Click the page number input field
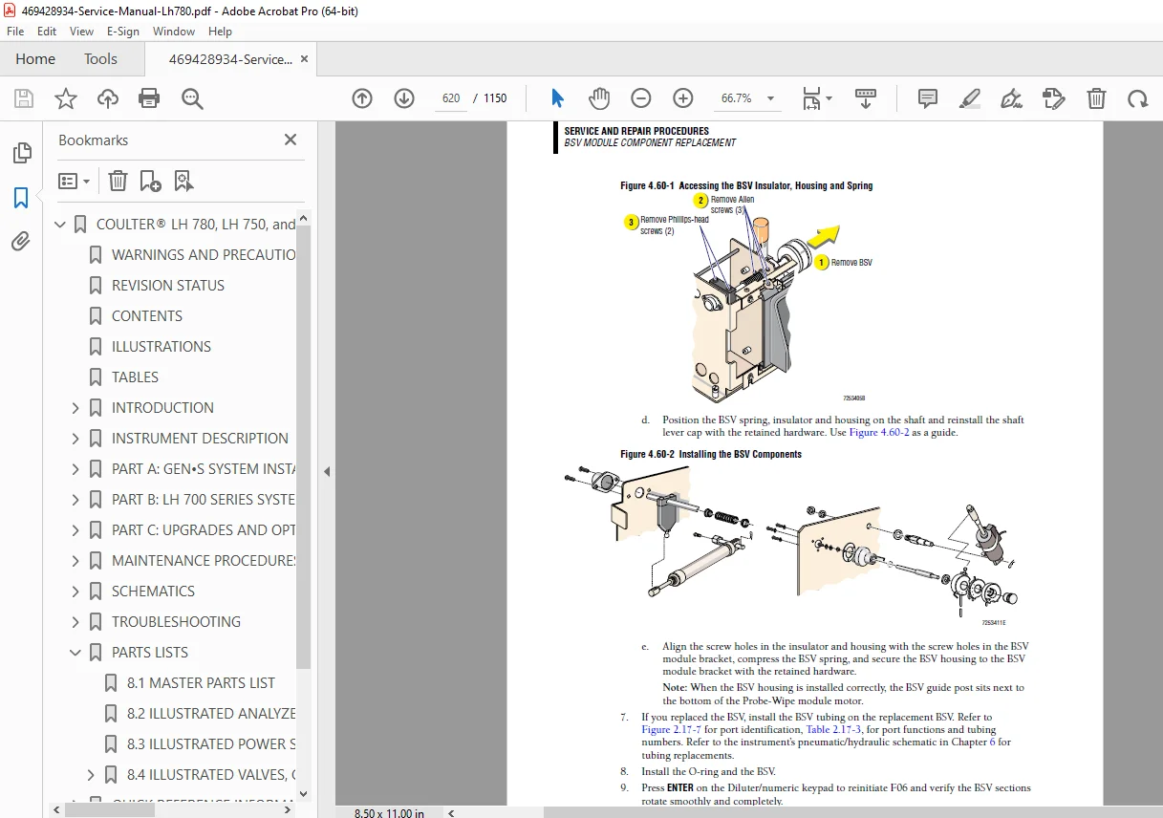Image resolution: width=1163 pixels, height=818 pixels. pyautogui.click(x=451, y=98)
